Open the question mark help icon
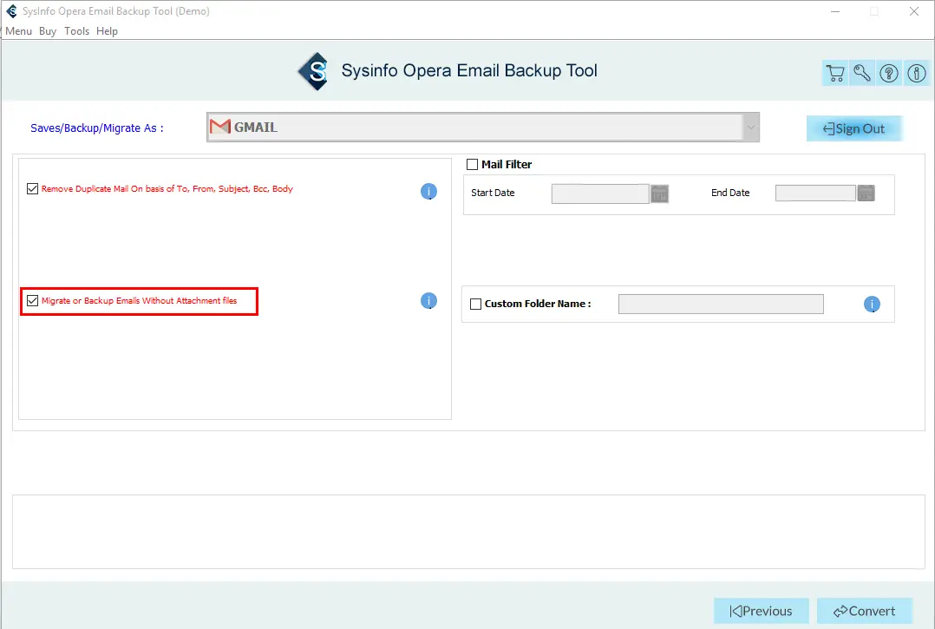 889,74
